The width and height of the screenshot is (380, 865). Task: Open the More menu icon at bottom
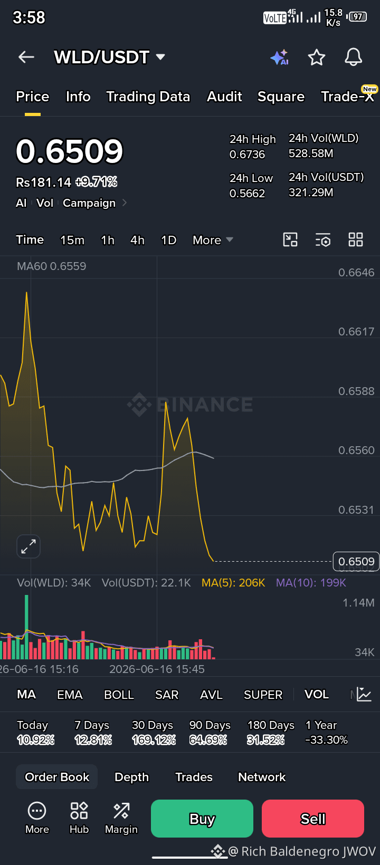click(37, 818)
